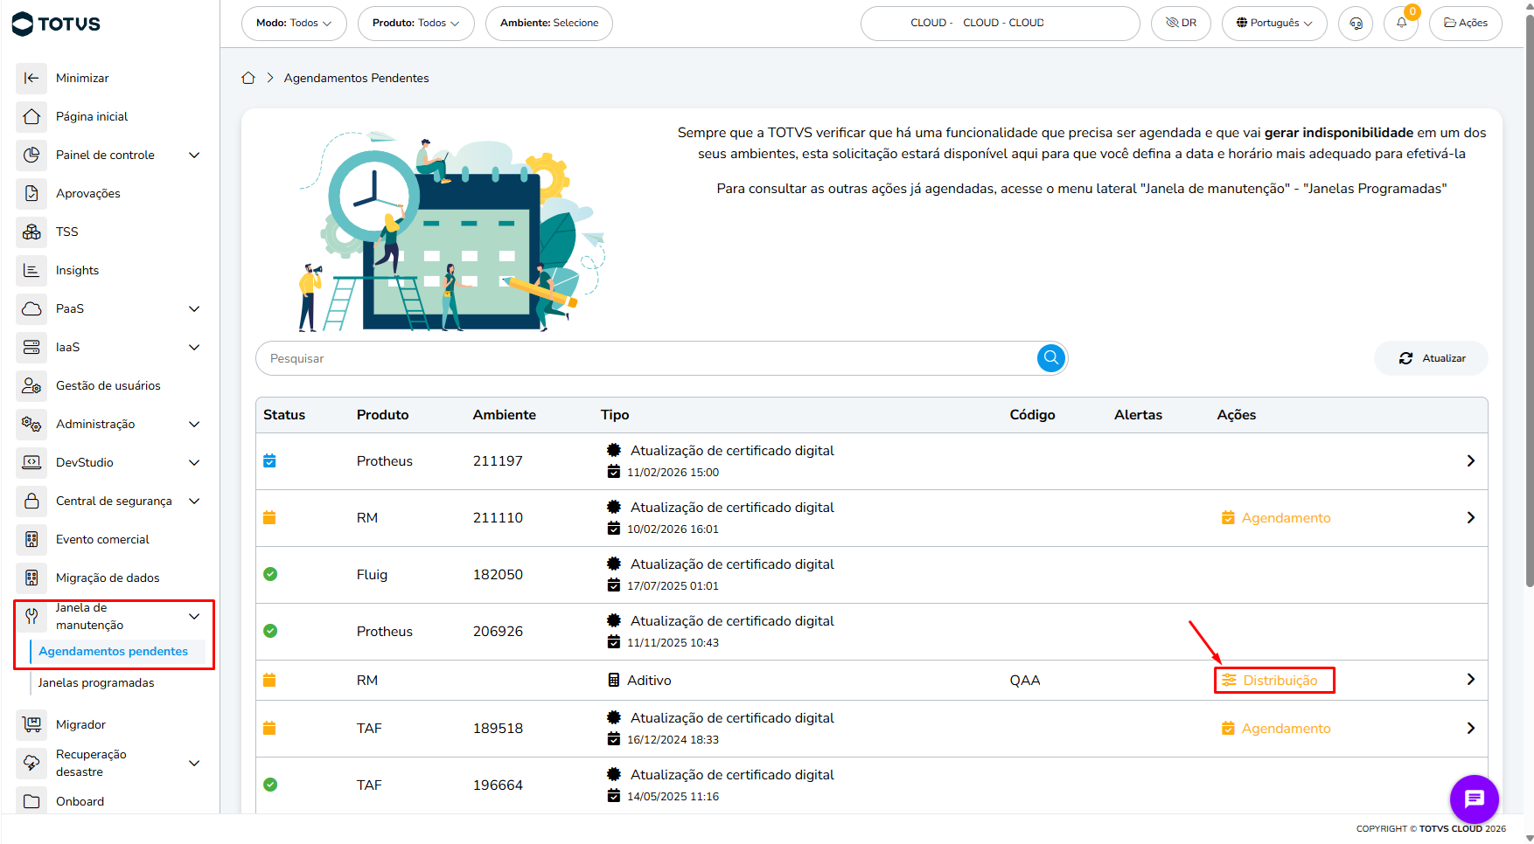Open Gestão de usuários icon
The image size is (1534, 844).
coord(31,385)
